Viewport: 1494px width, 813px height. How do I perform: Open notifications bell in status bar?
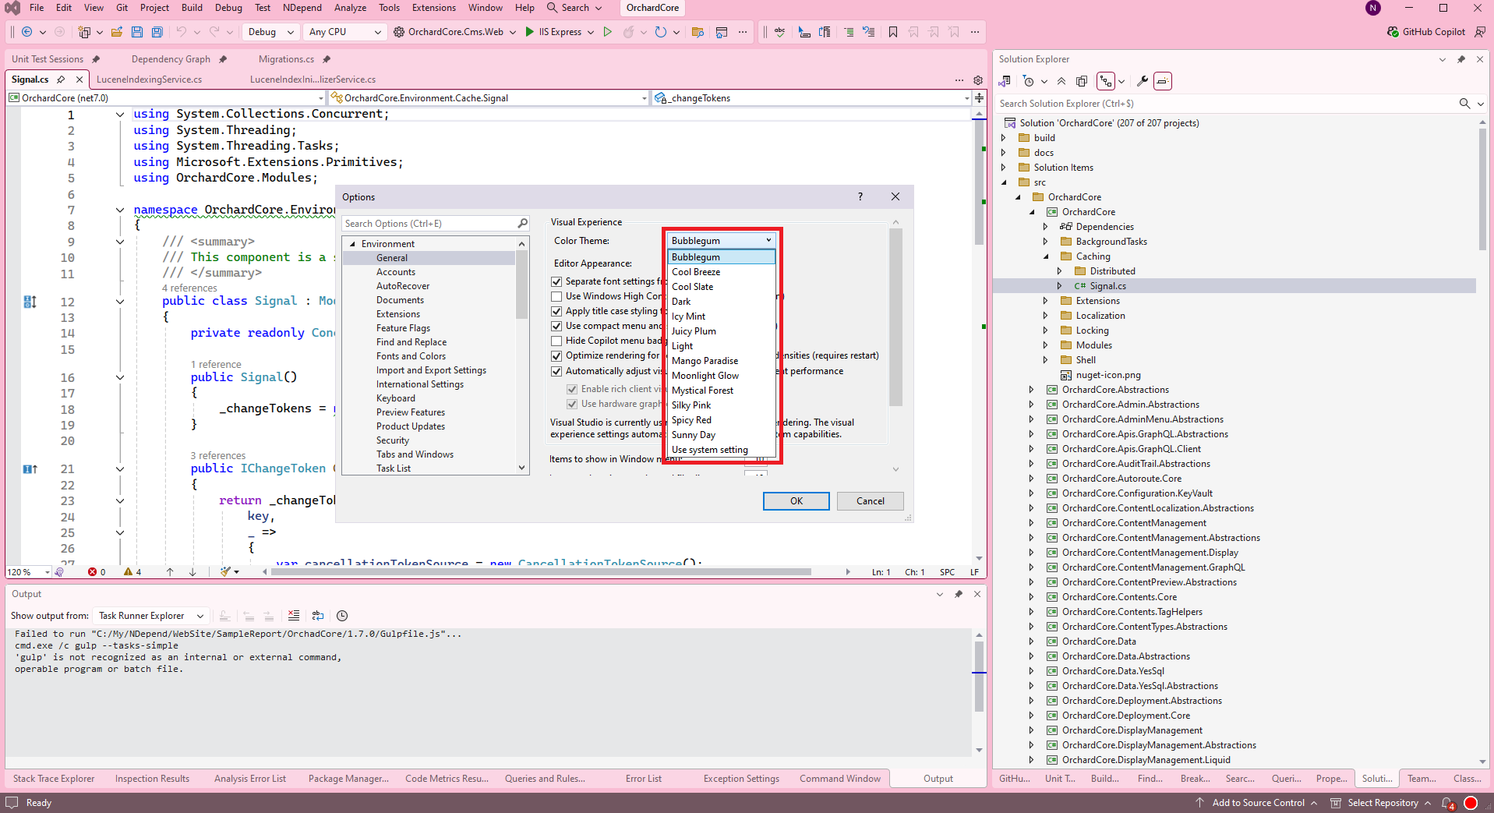(1447, 803)
